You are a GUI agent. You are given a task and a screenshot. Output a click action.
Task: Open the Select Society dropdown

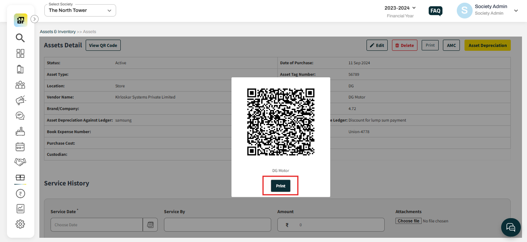(80, 10)
